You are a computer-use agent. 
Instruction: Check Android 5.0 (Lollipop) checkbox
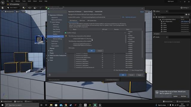(75, 56)
